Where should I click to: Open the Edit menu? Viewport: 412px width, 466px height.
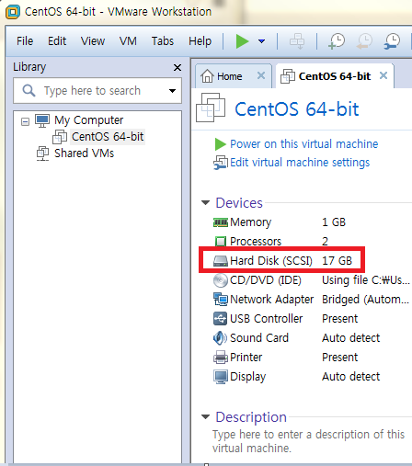tap(57, 41)
